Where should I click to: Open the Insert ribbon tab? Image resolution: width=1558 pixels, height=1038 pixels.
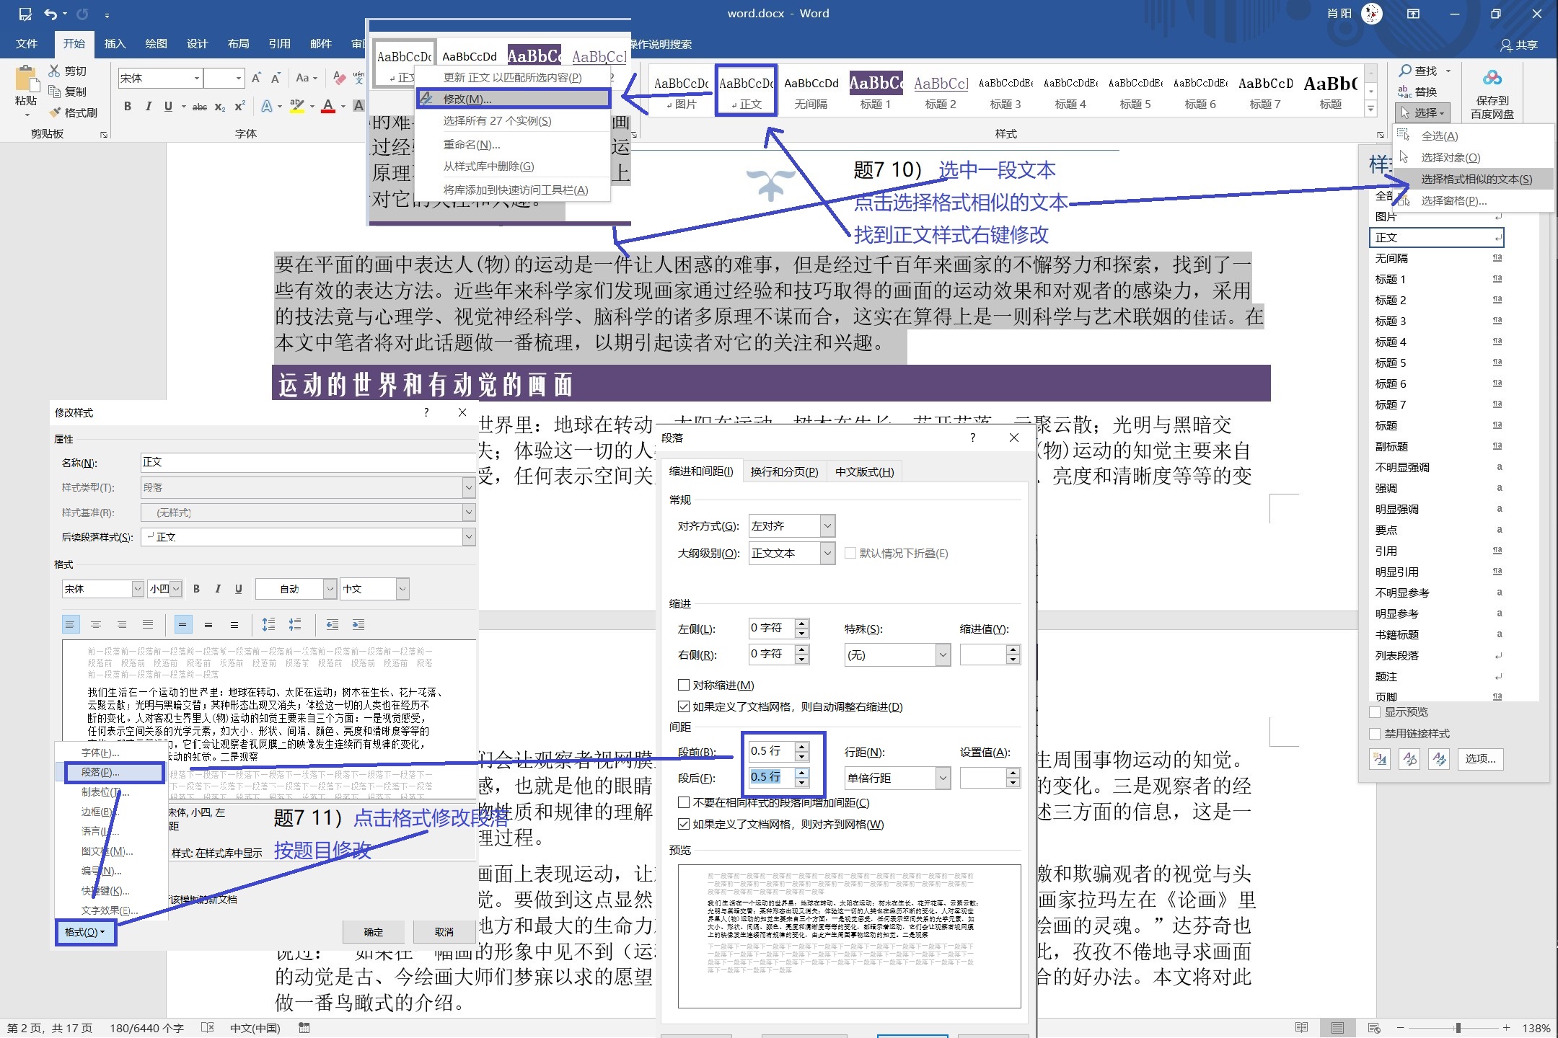pyautogui.click(x=115, y=44)
